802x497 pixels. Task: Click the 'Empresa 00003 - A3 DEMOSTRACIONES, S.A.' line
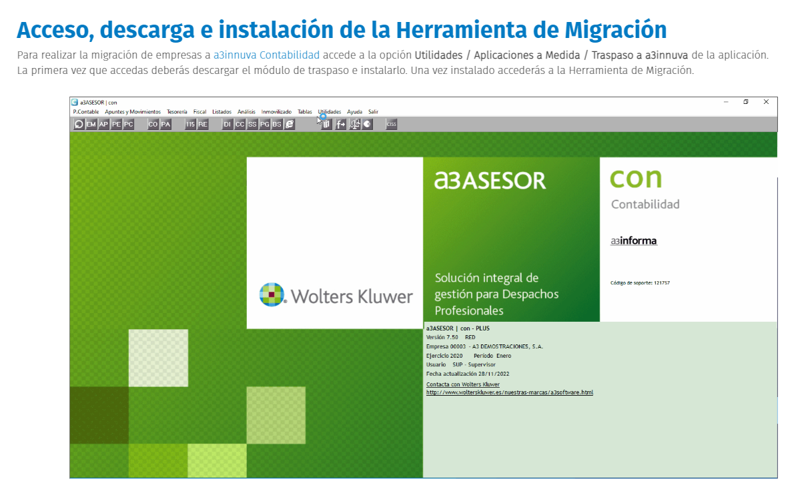pyautogui.click(x=484, y=346)
